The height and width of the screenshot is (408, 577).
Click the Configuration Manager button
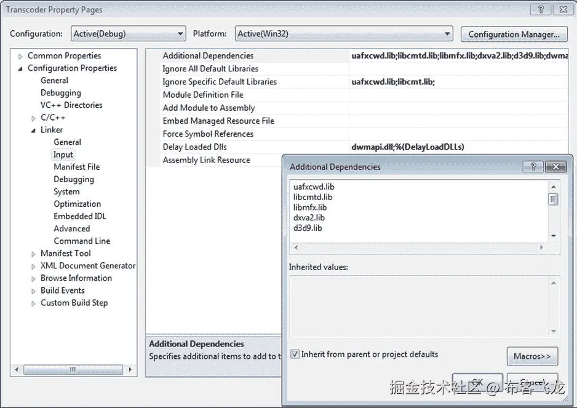[x=514, y=34]
